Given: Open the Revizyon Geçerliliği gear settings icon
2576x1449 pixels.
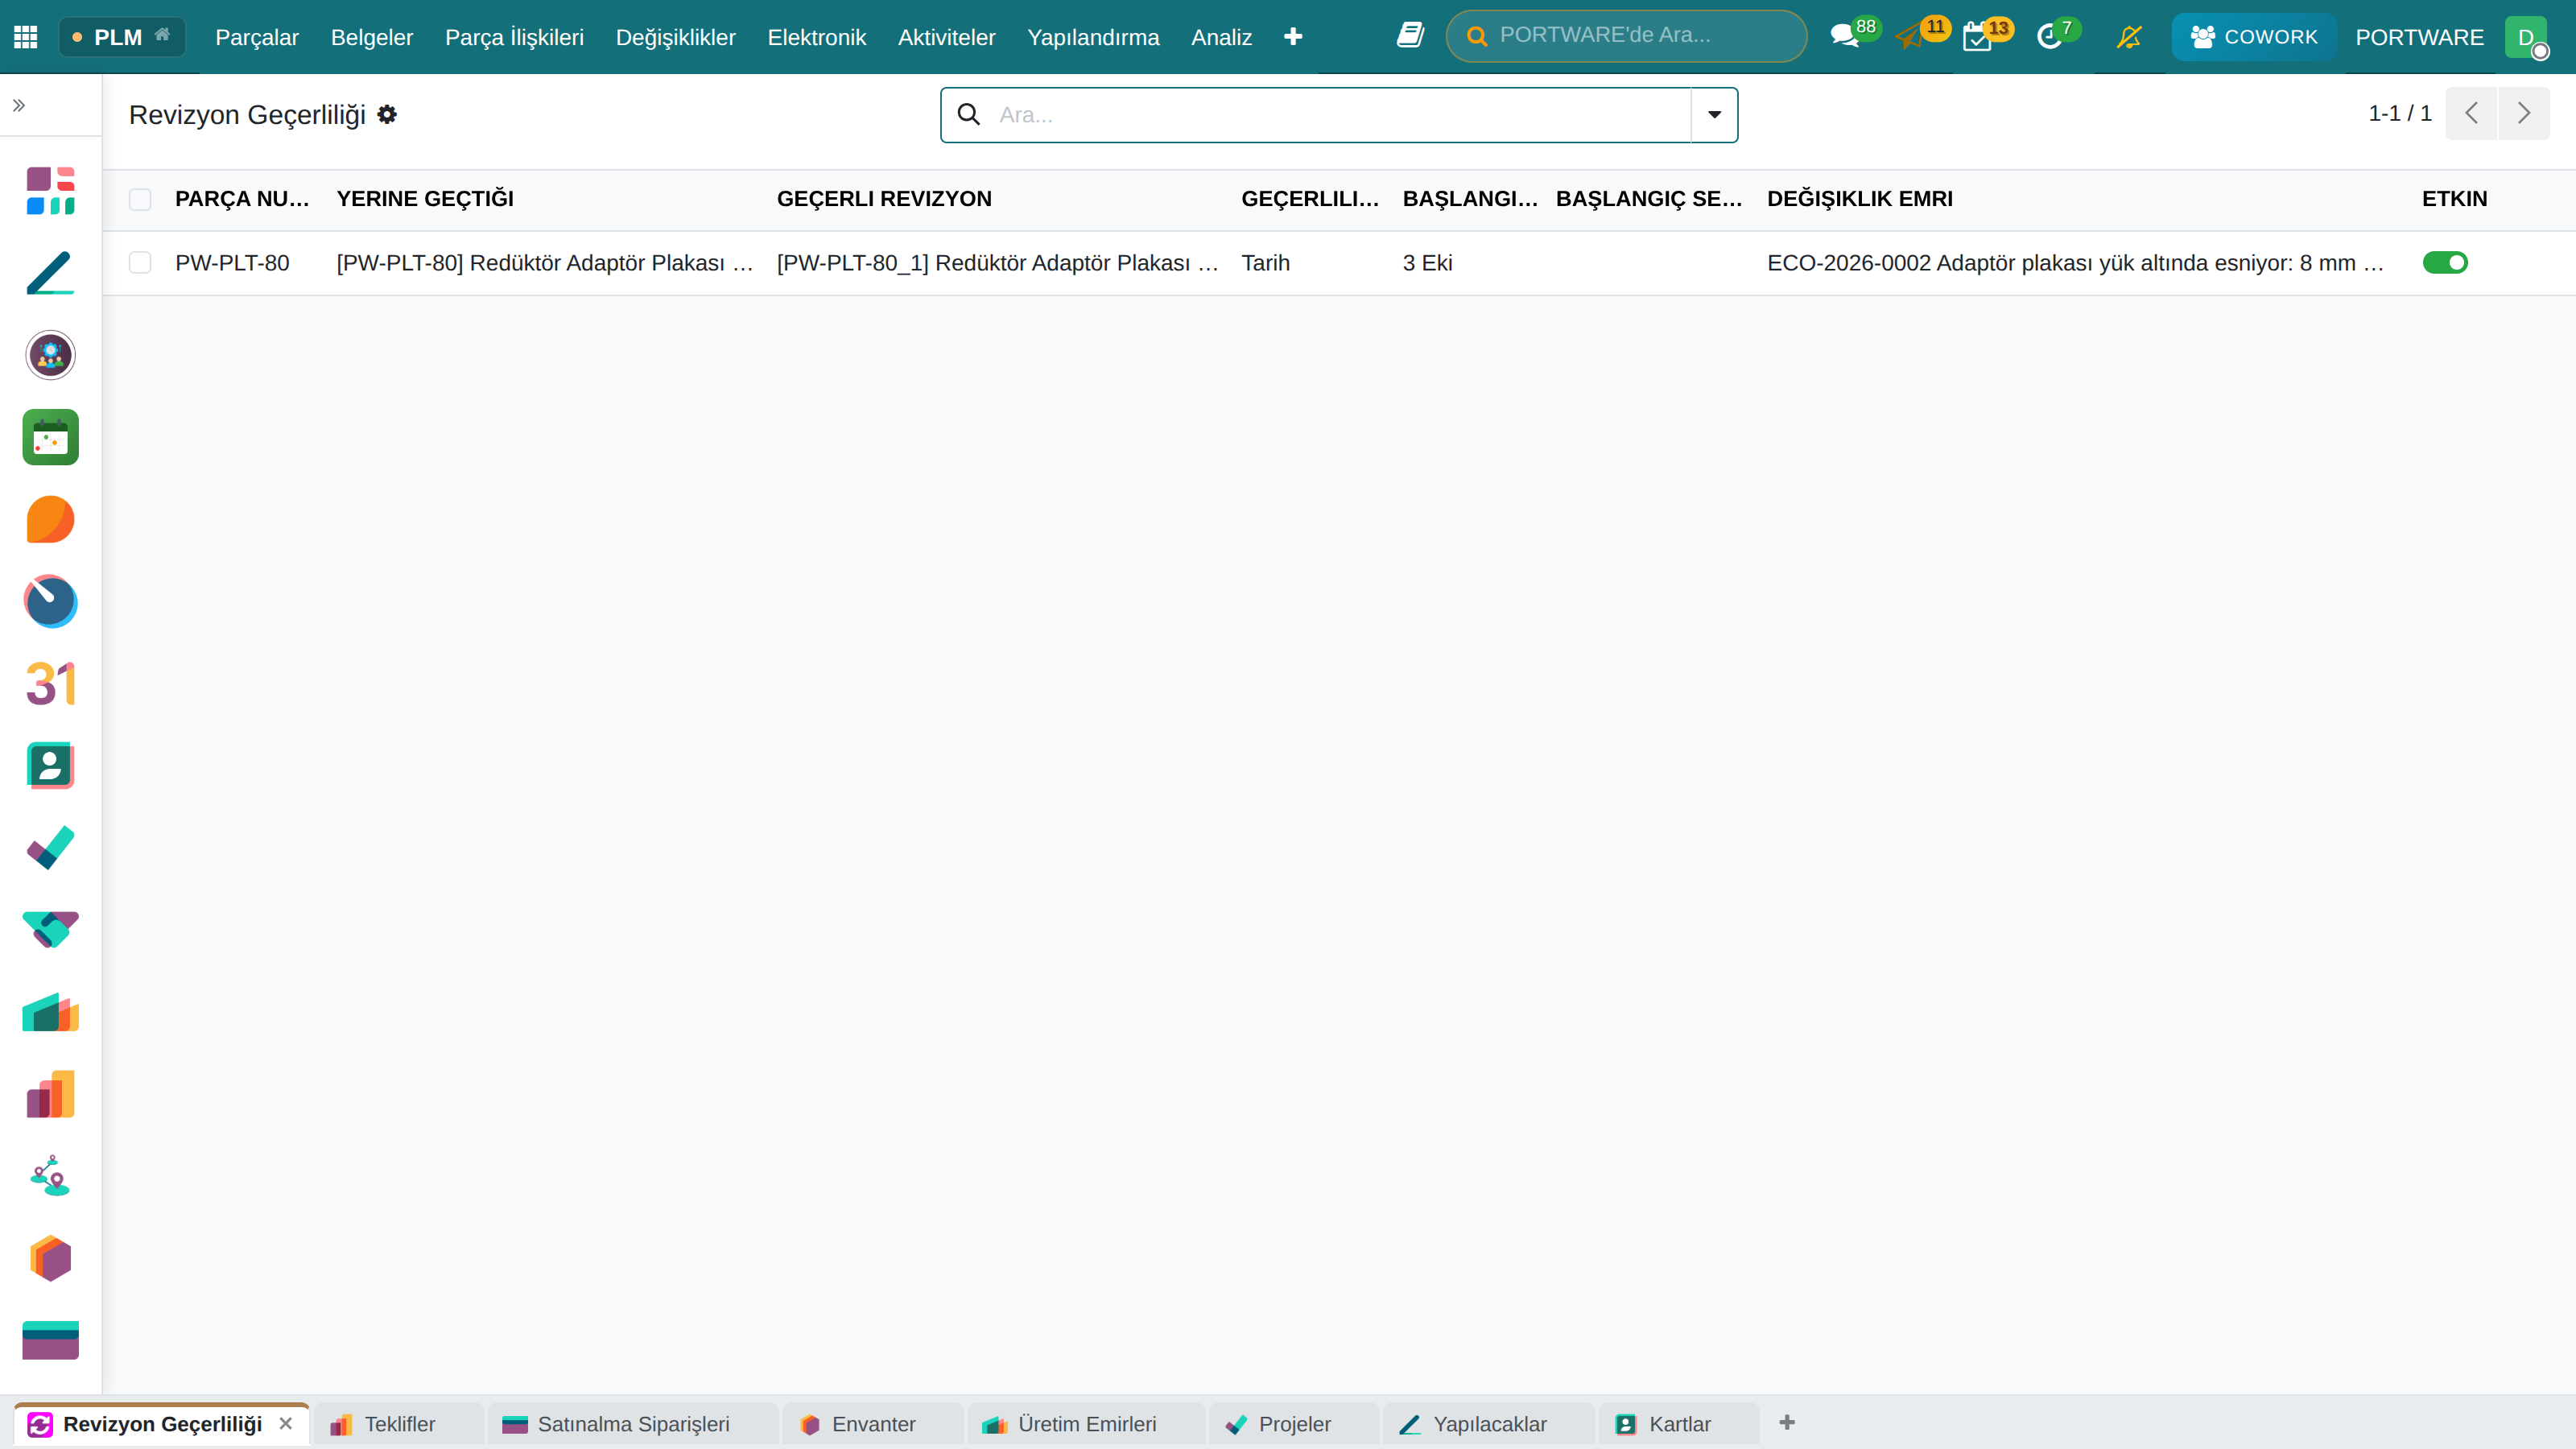Looking at the screenshot, I should [387, 115].
